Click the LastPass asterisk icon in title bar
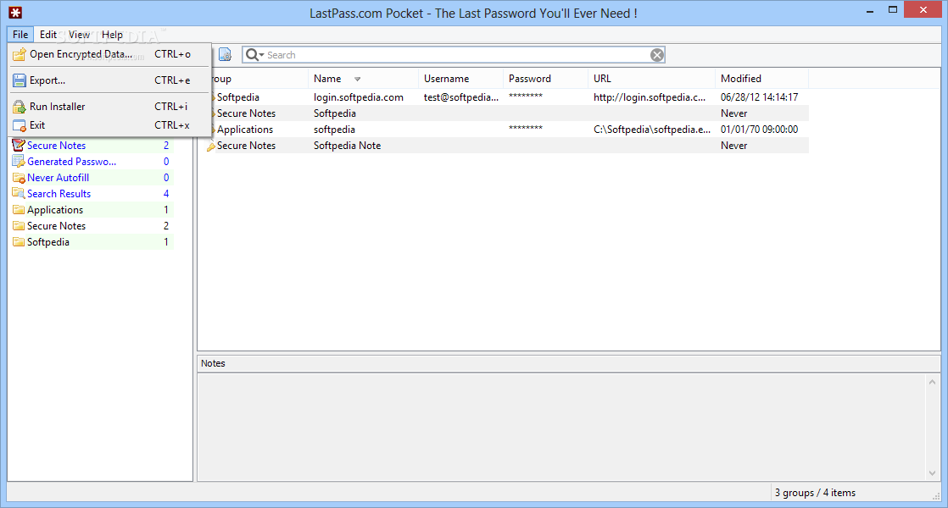The height and width of the screenshot is (508, 948). click(15, 13)
